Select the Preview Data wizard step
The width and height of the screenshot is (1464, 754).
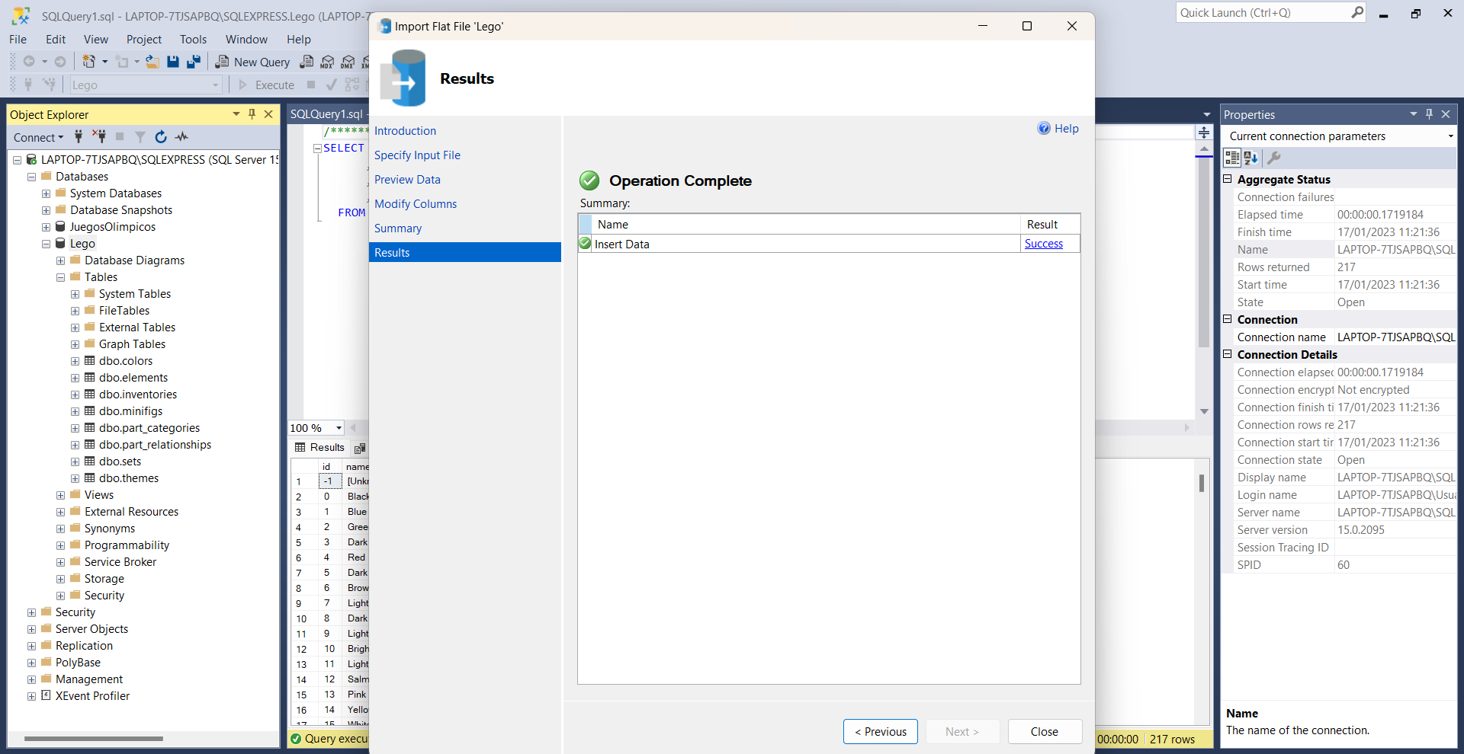[407, 180]
